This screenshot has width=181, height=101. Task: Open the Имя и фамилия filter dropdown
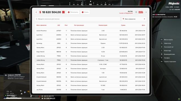134,19
